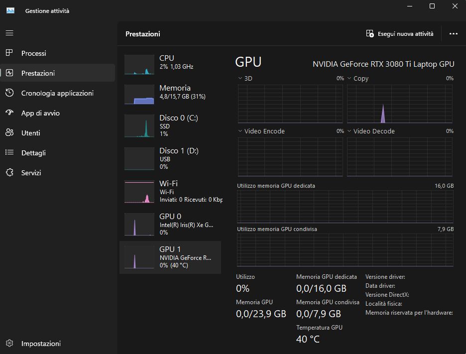Click the Servizi puzzle-piece icon
This screenshot has width=466, height=354.
pyautogui.click(x=9, y=173)
